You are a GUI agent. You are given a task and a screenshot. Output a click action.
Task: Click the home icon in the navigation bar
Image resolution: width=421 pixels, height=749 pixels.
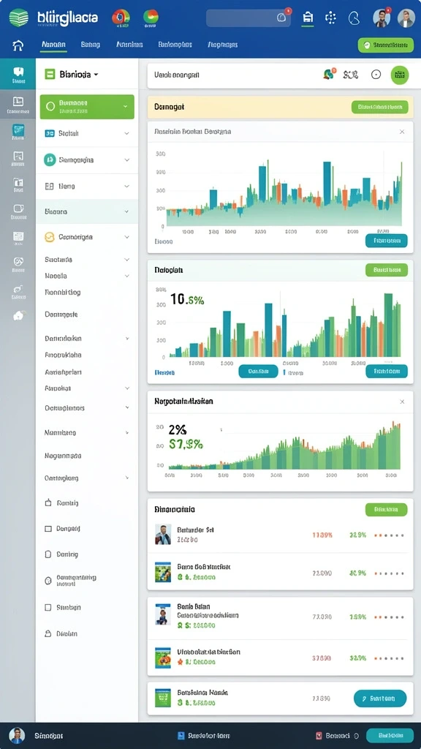[x=18, y=45]
